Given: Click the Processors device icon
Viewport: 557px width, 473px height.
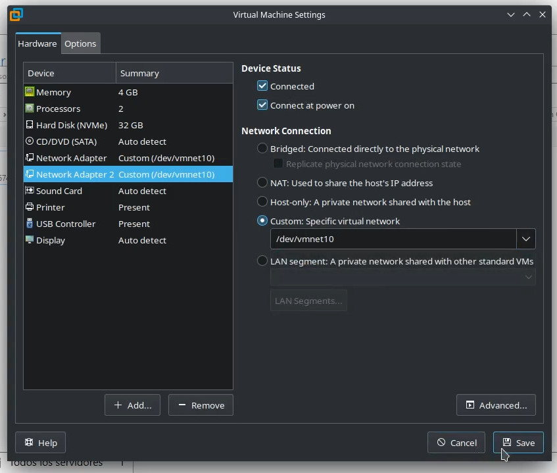Looking at the screenshot, I should pos(30,109).
